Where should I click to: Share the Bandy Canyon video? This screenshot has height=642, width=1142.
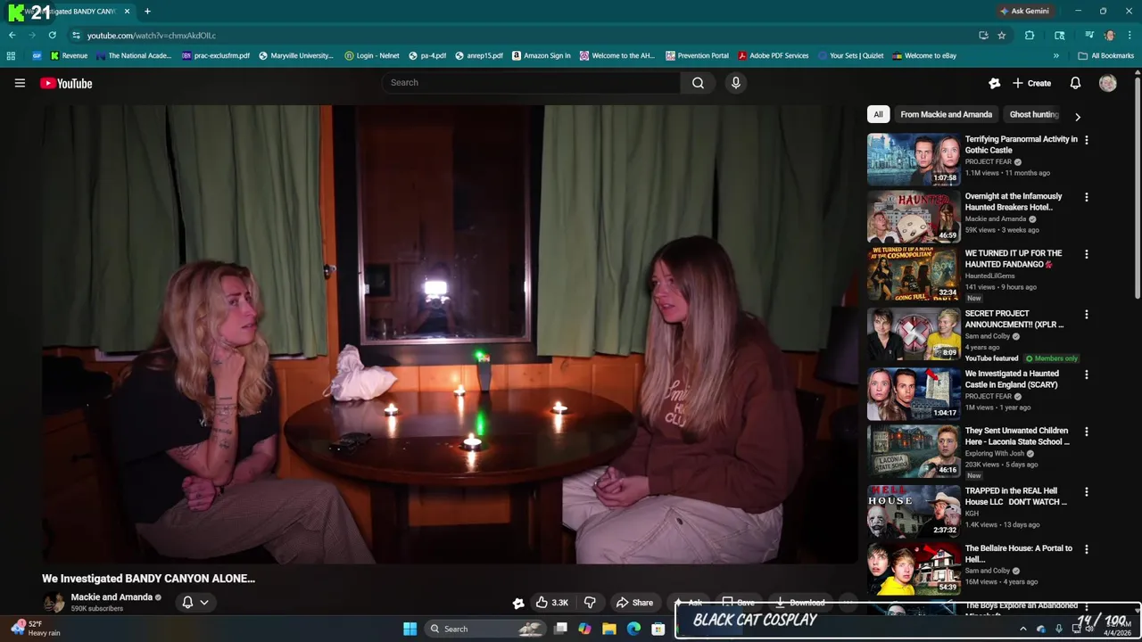point(635,603)
